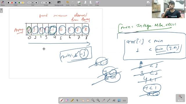Select the straight Line drawing tool
This screenshot has width=186, height=104.
pyautogui.click(x=109, y=100)
